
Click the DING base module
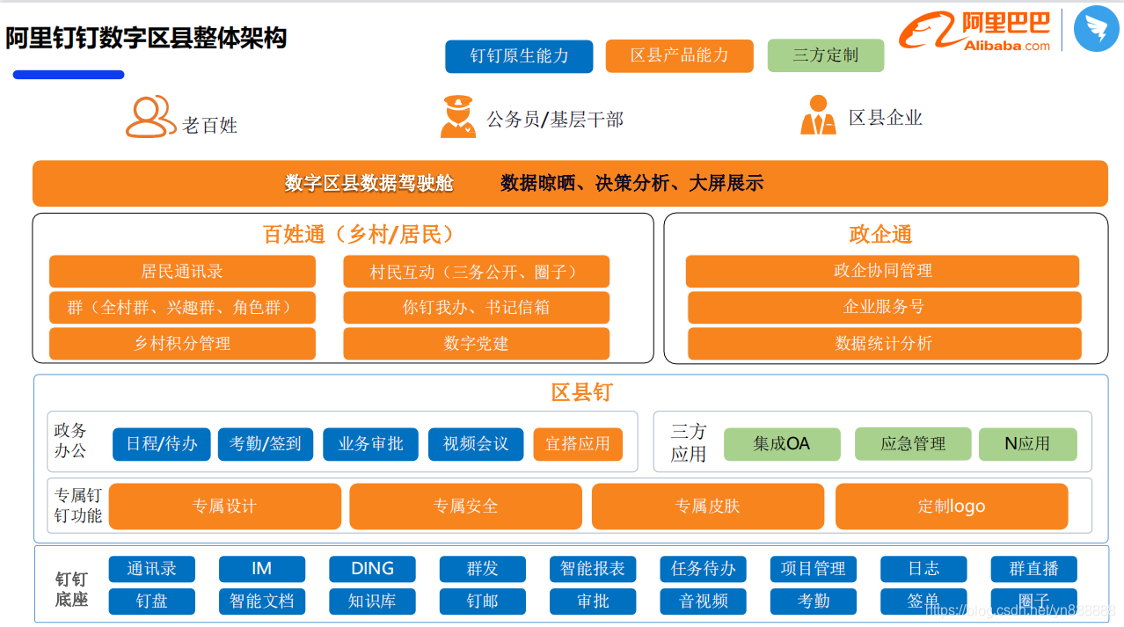[x=372, y=569]
